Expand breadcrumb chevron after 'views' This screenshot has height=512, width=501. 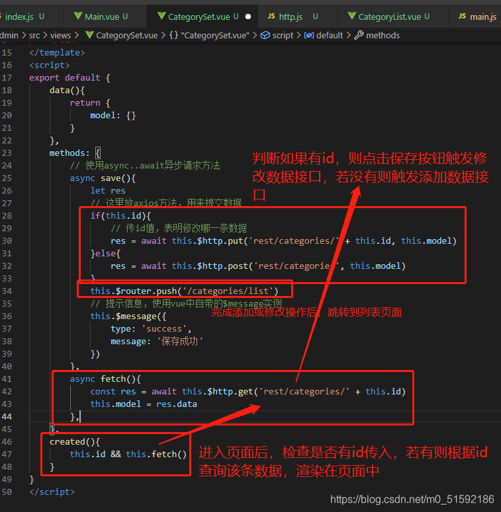point(76,35)
